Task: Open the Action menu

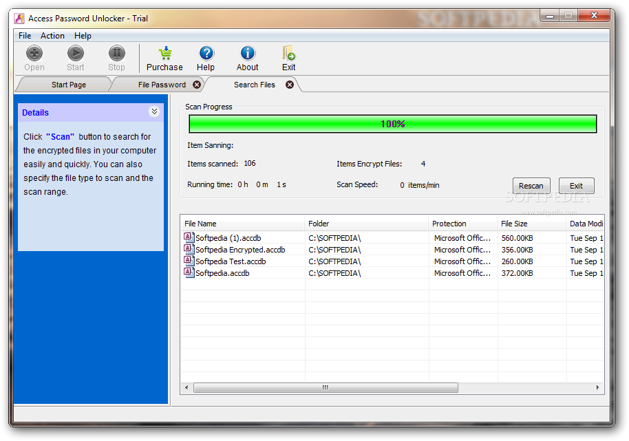Action: (x=52, y=36)
